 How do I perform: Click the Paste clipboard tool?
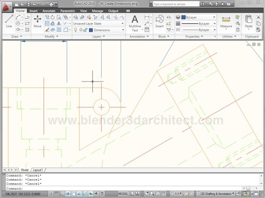(x=249, y=22)
